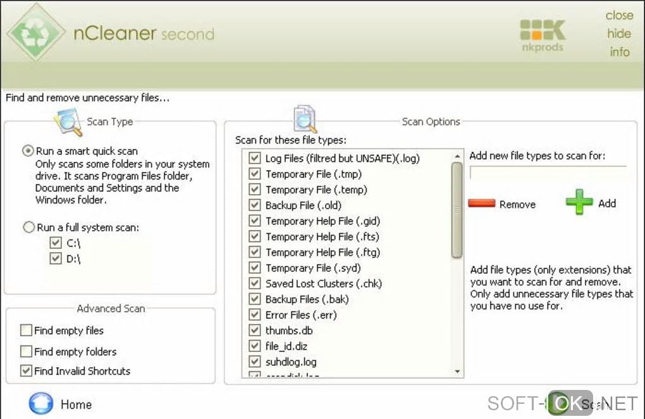Click the hide link
This screenshot has width=645, height=419.
point(619,33)
